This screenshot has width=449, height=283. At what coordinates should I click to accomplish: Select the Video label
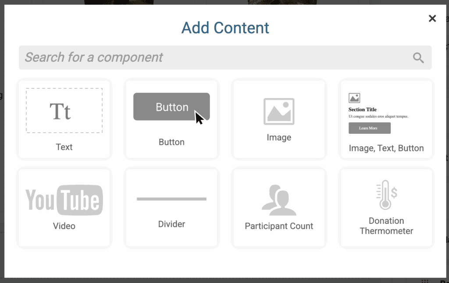click(64, 226)
